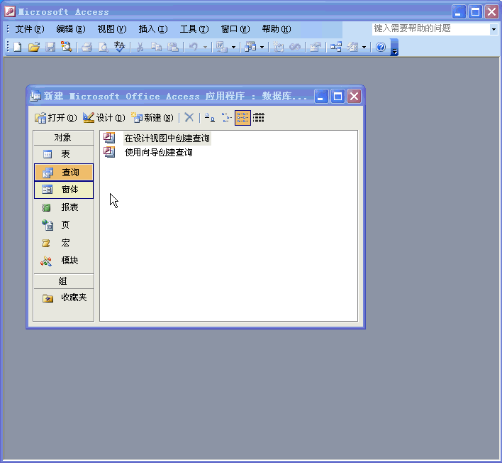Screen dimensions: 502x463
Task: Close the database window
Action: pos(354,96)
